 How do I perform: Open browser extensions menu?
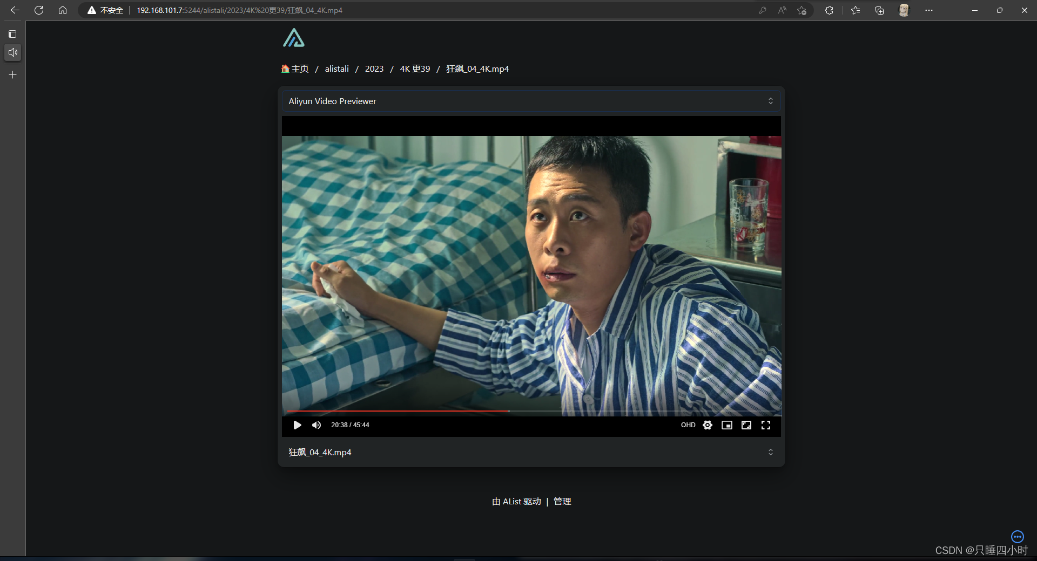click(x=829, y=10)
